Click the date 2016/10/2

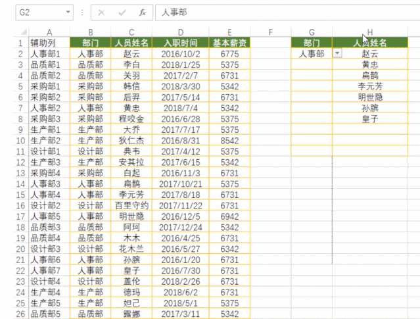(x=181, y=54)
